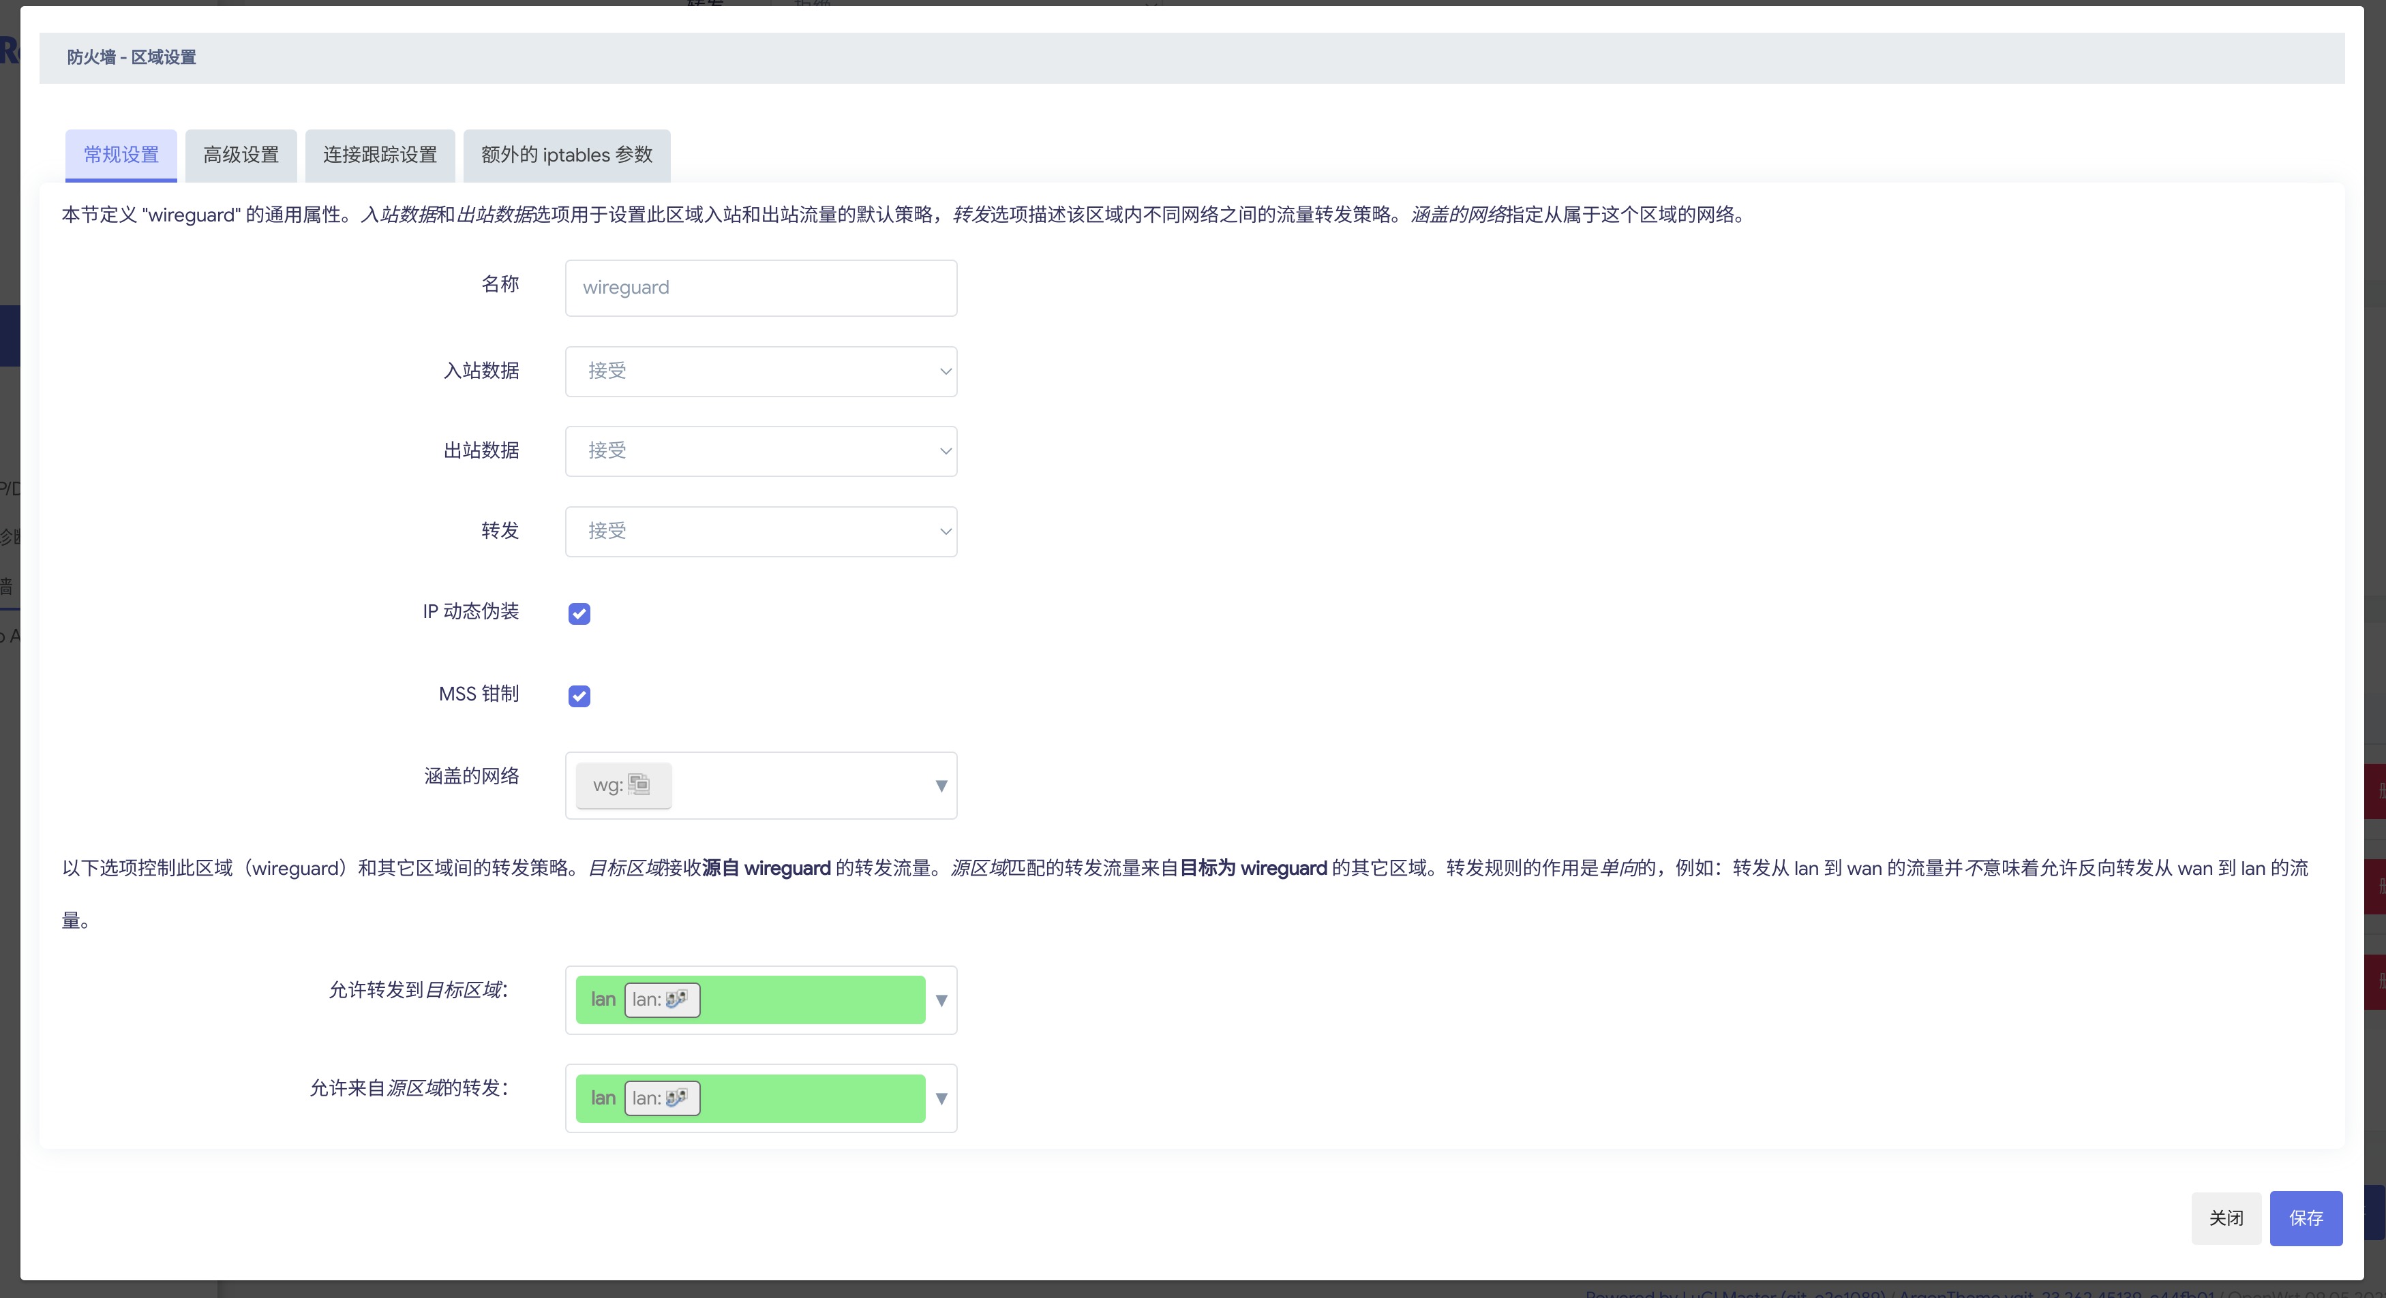Open the 额外的 iptables 参数 tab
The width and height of the screenshot is (2386, 1298).
566,155
